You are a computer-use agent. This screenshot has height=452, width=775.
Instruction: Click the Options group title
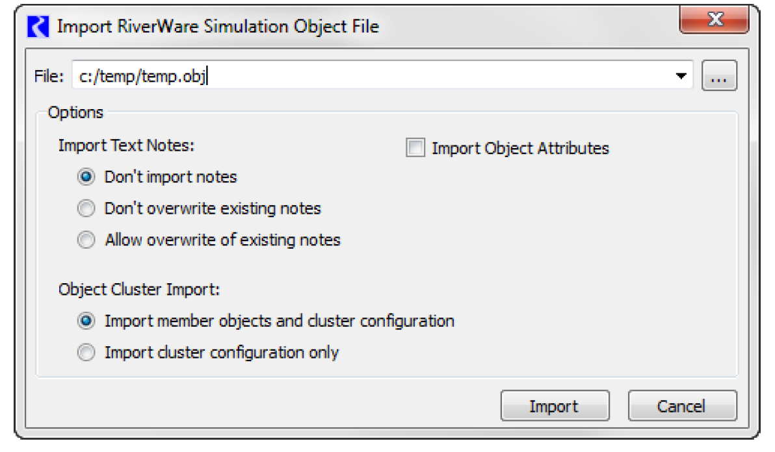click(75, 112)
